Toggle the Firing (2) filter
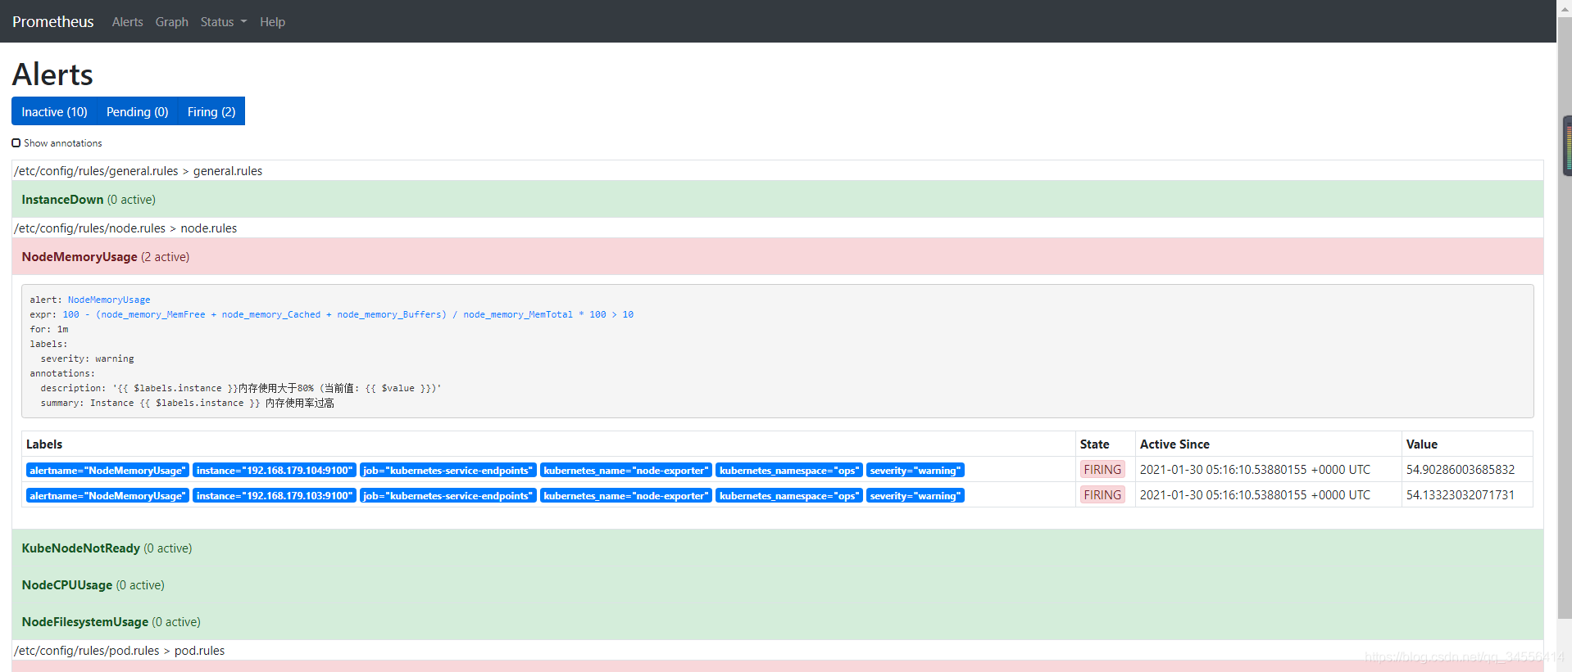The image size is (1572, 672). (211, 111)
